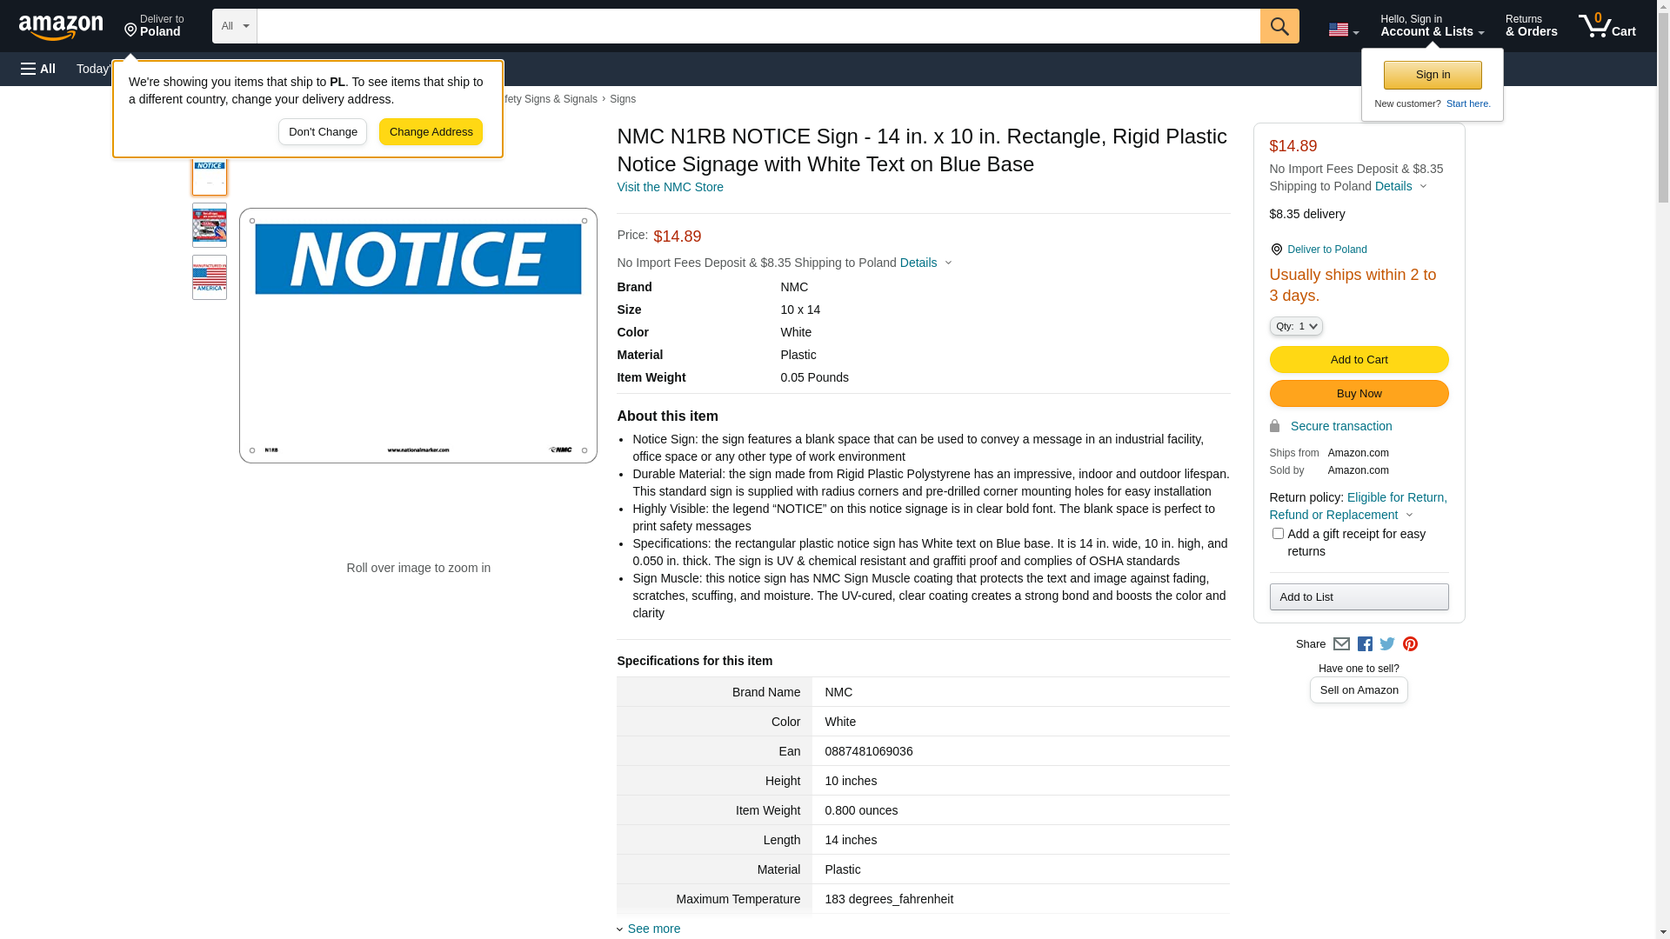Open the Qty quantity dropdown
Screen dimensions: 1670x939
point(1296,326)
